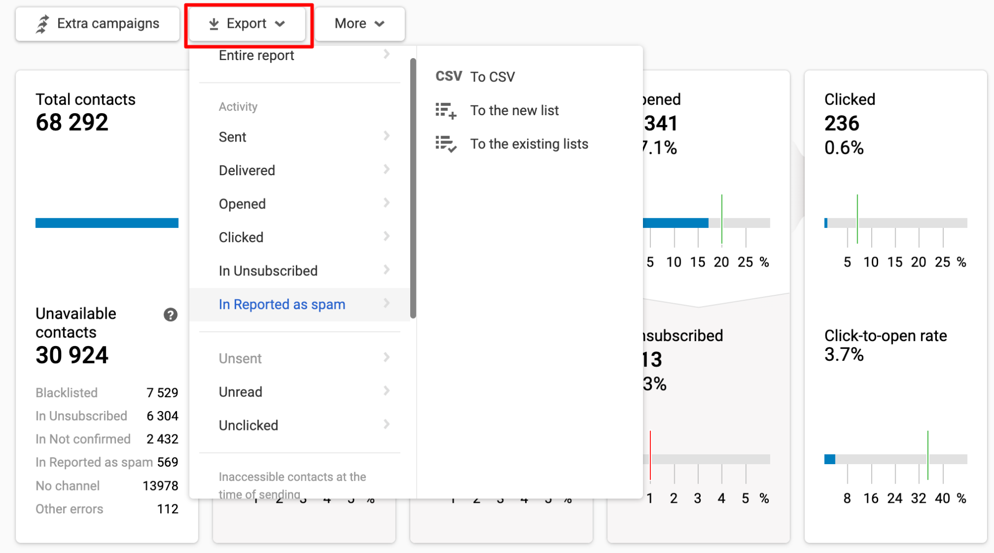
Task: Open the More dropdown
Action: (360, 24)
